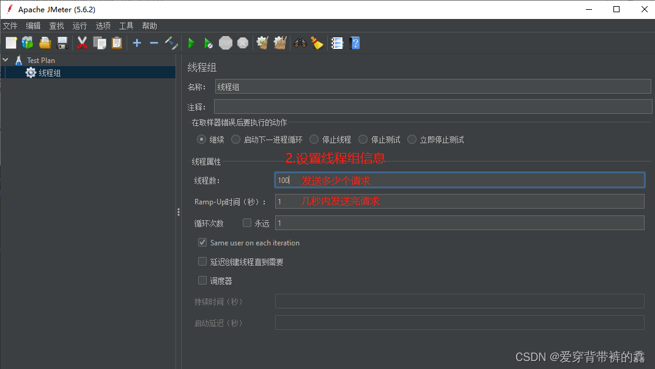Image resolution: width=655 pixels, height=369 pixels.
Task: Click the 持续时间 input field
Action: click(459, 301)
